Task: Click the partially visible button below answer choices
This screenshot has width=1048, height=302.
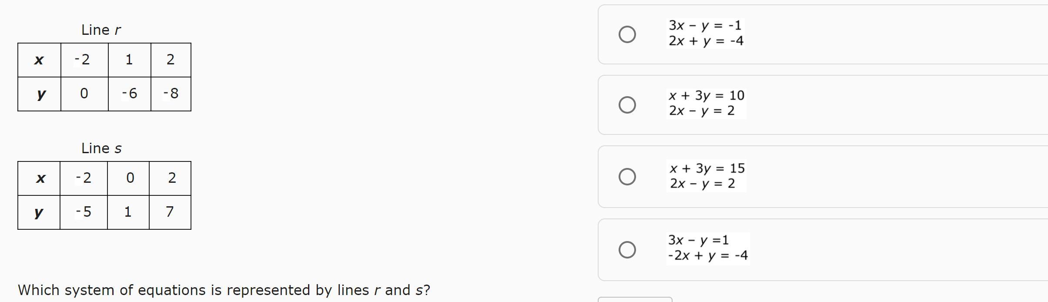Action: pos(635,299)
